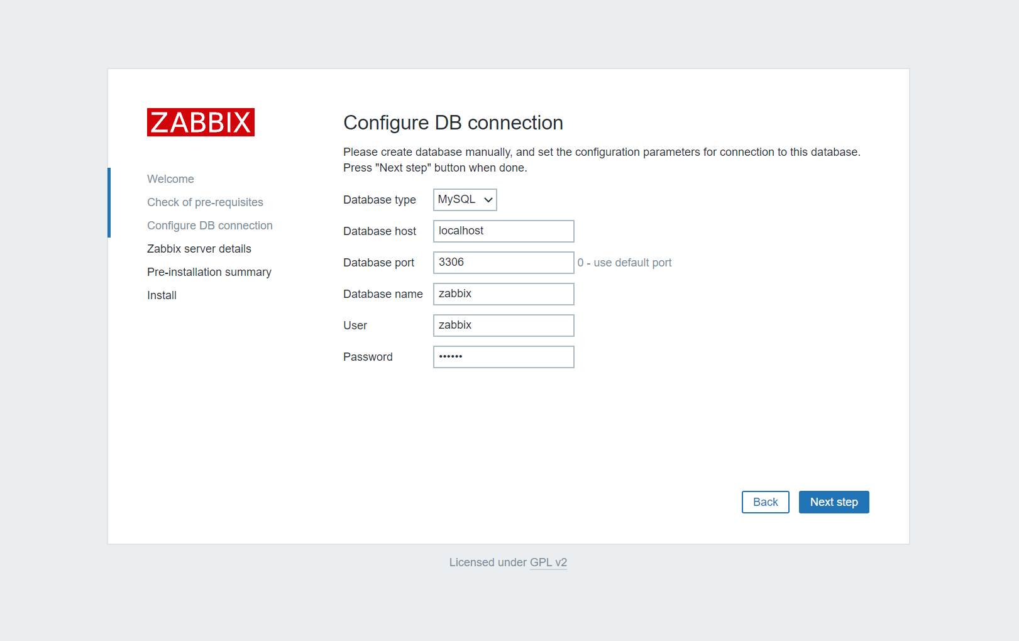Click the Password label
This screenshot has width=1019, height=641.
coord(368,357)
